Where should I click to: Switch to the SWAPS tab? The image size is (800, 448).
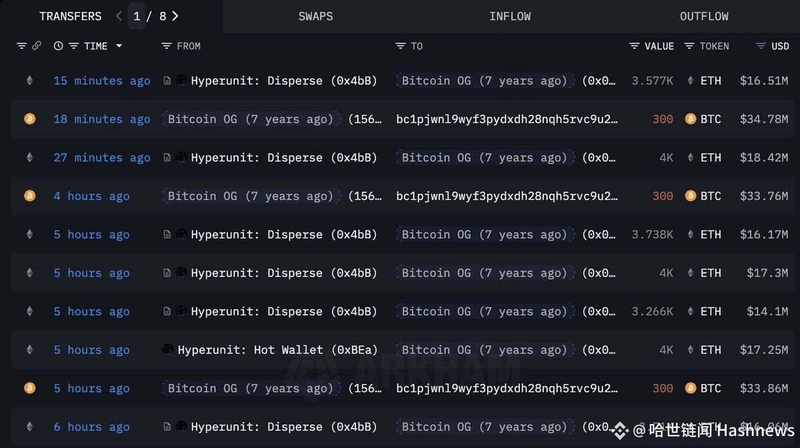pos(315,16)
